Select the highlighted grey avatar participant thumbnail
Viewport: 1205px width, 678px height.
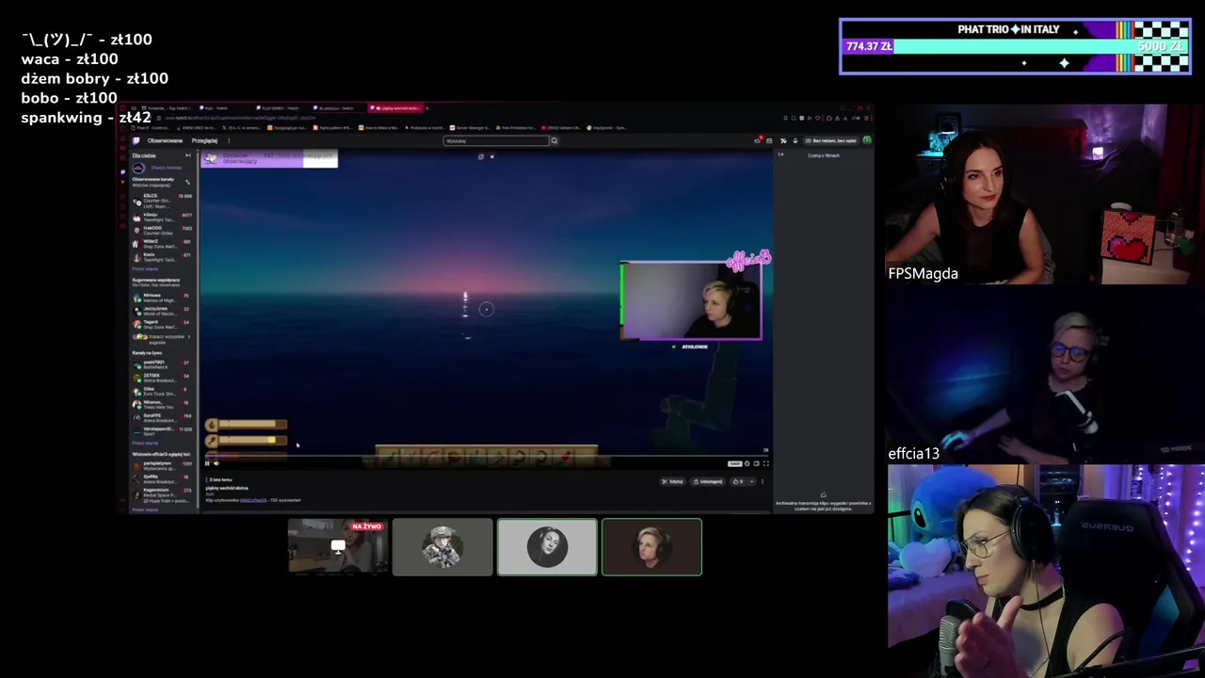[x=547, y=546]
